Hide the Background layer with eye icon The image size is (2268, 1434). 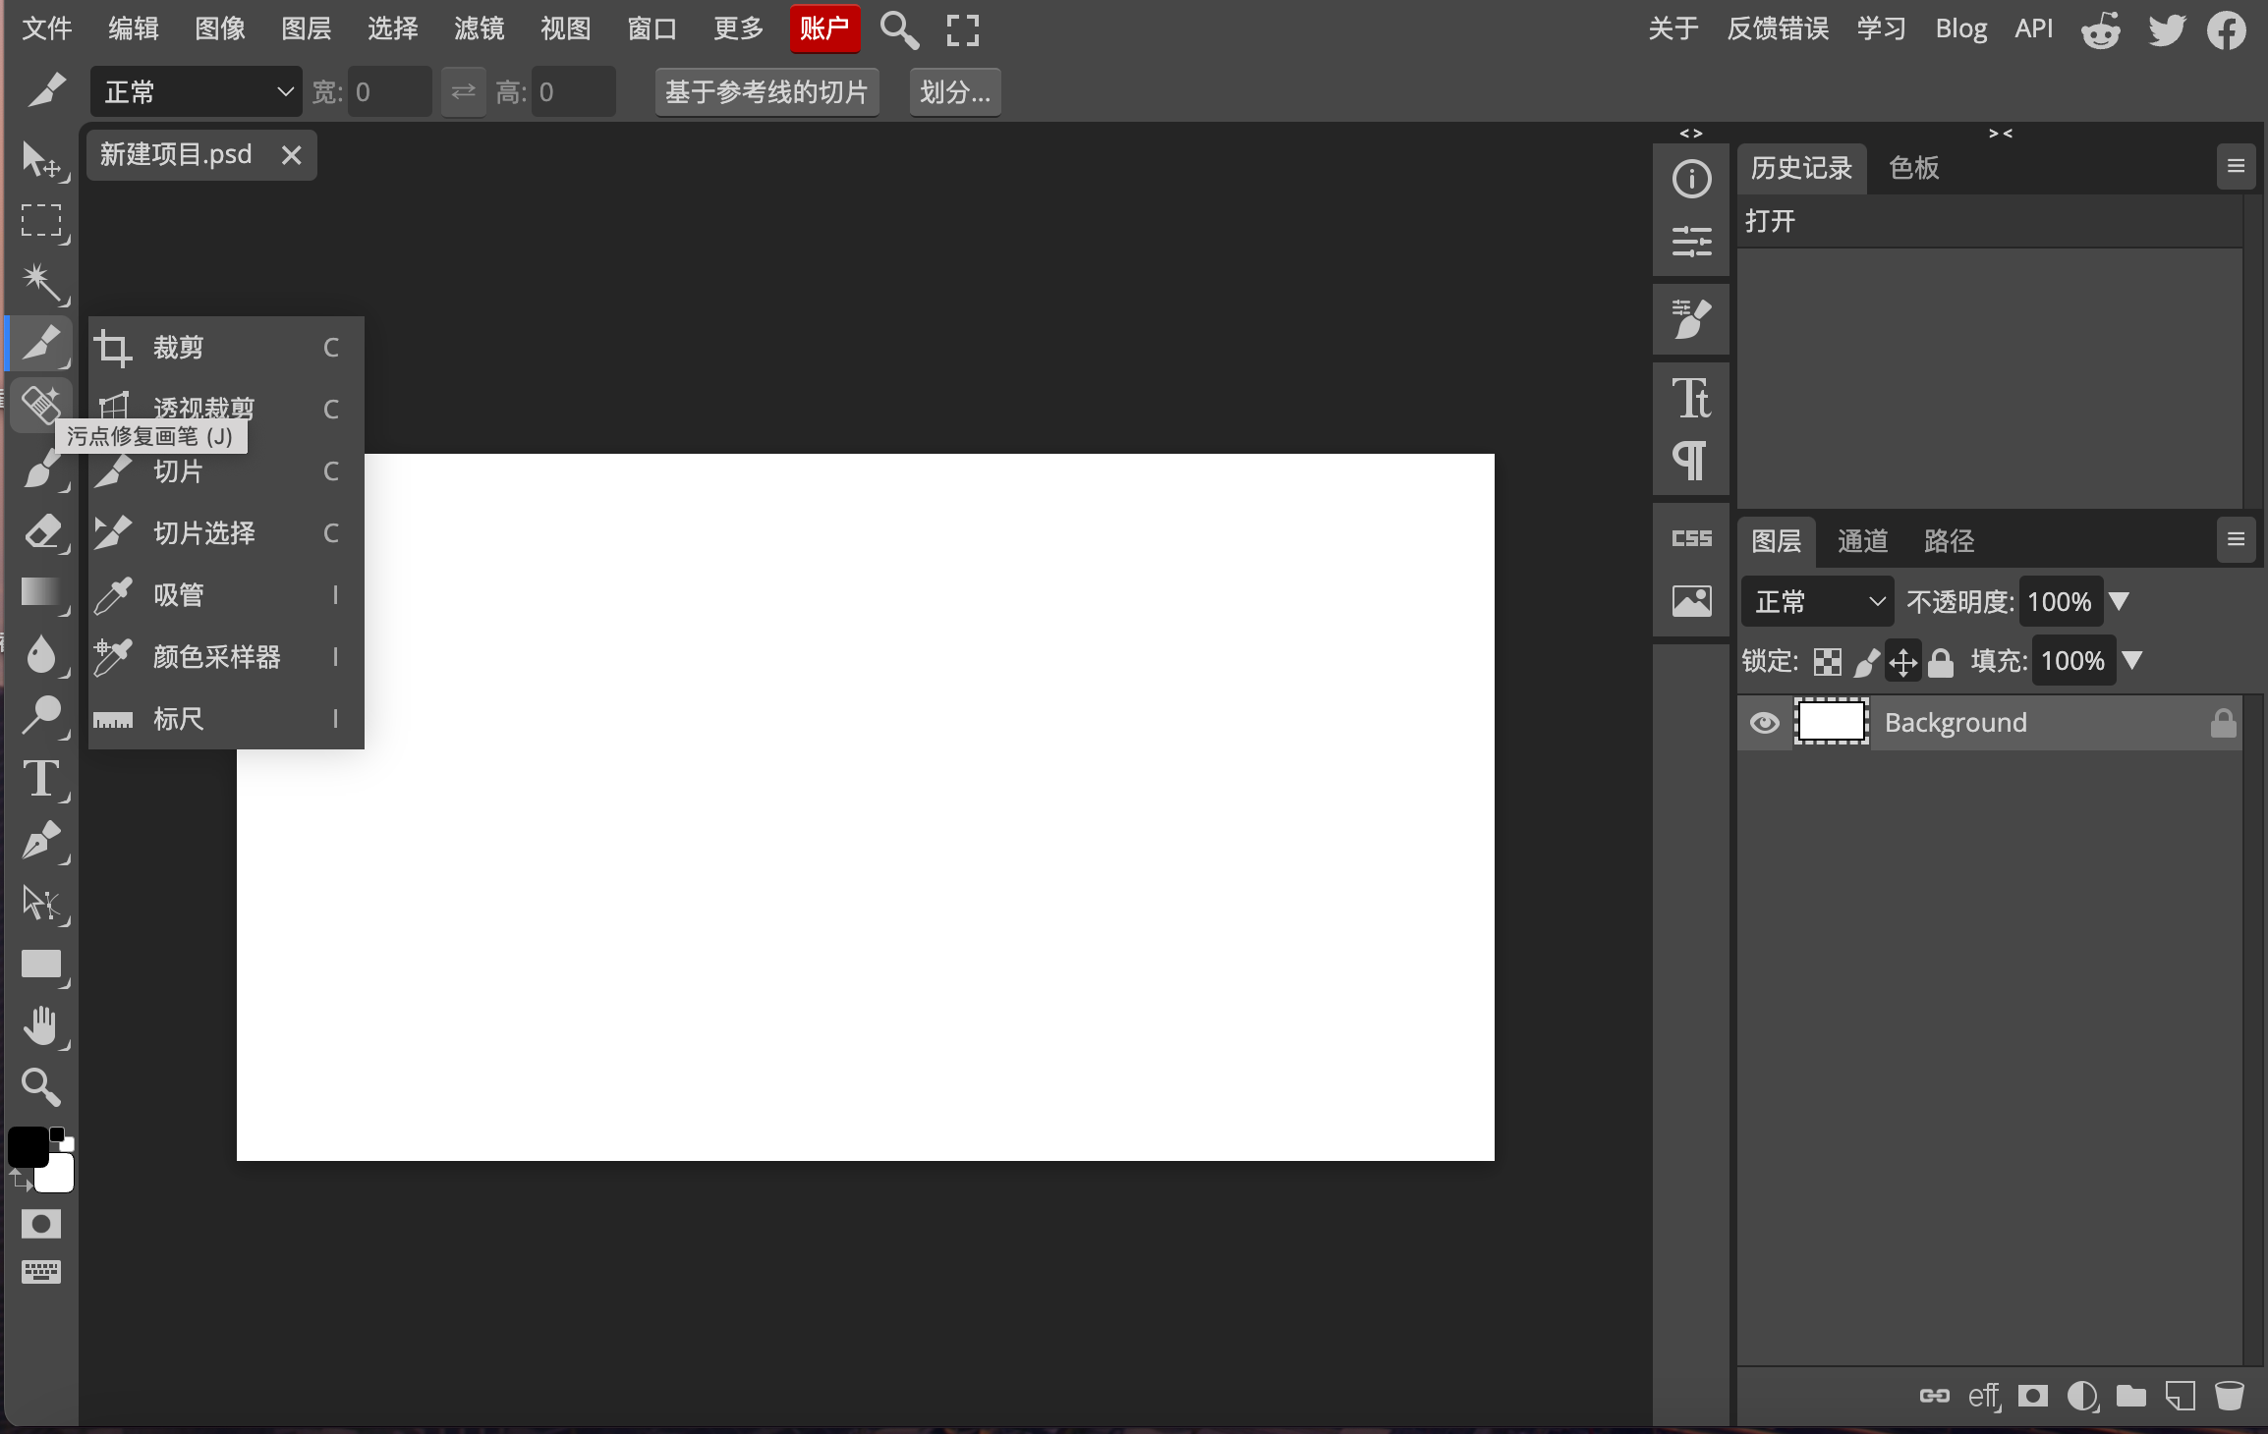coord(1765,723)
